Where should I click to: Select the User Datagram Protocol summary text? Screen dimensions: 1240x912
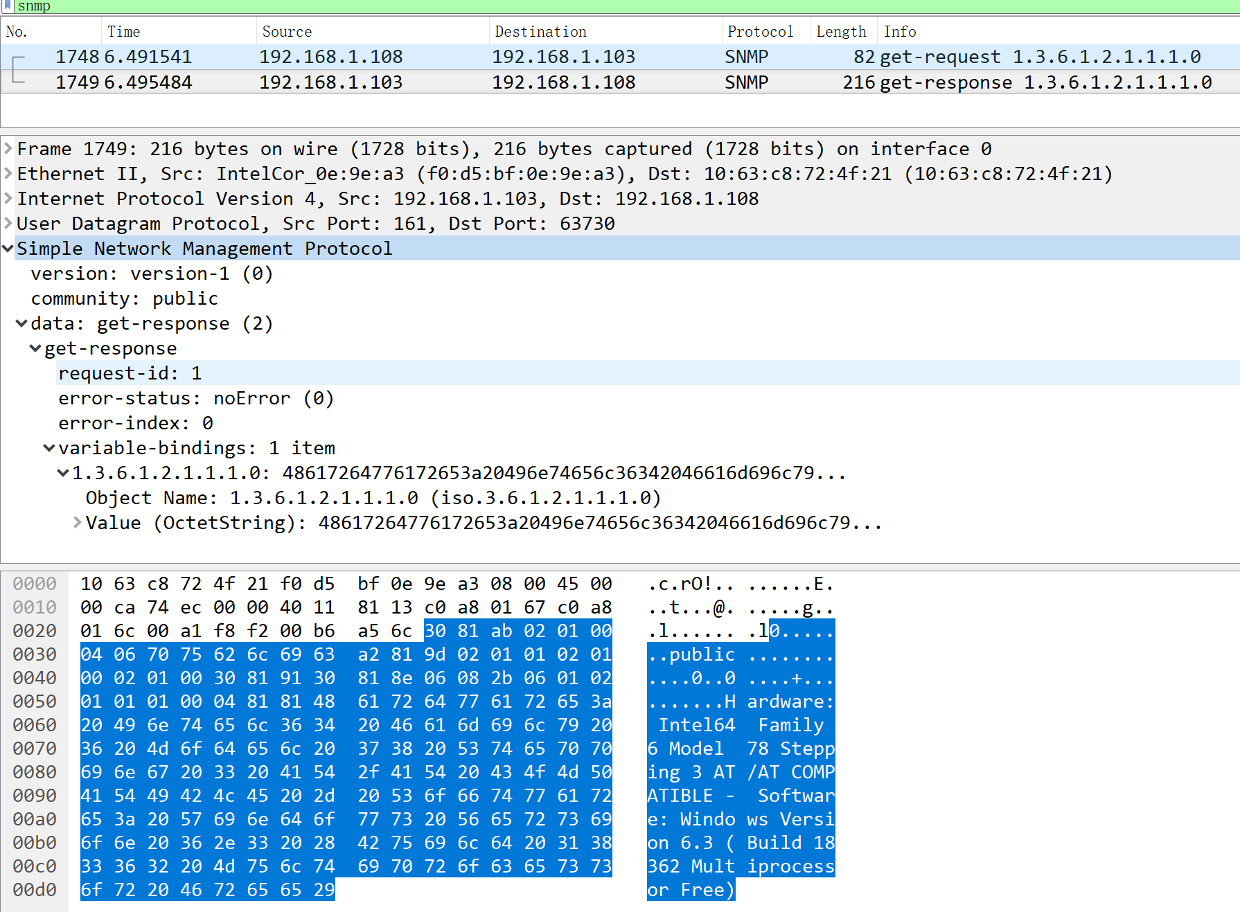[316, 224]
